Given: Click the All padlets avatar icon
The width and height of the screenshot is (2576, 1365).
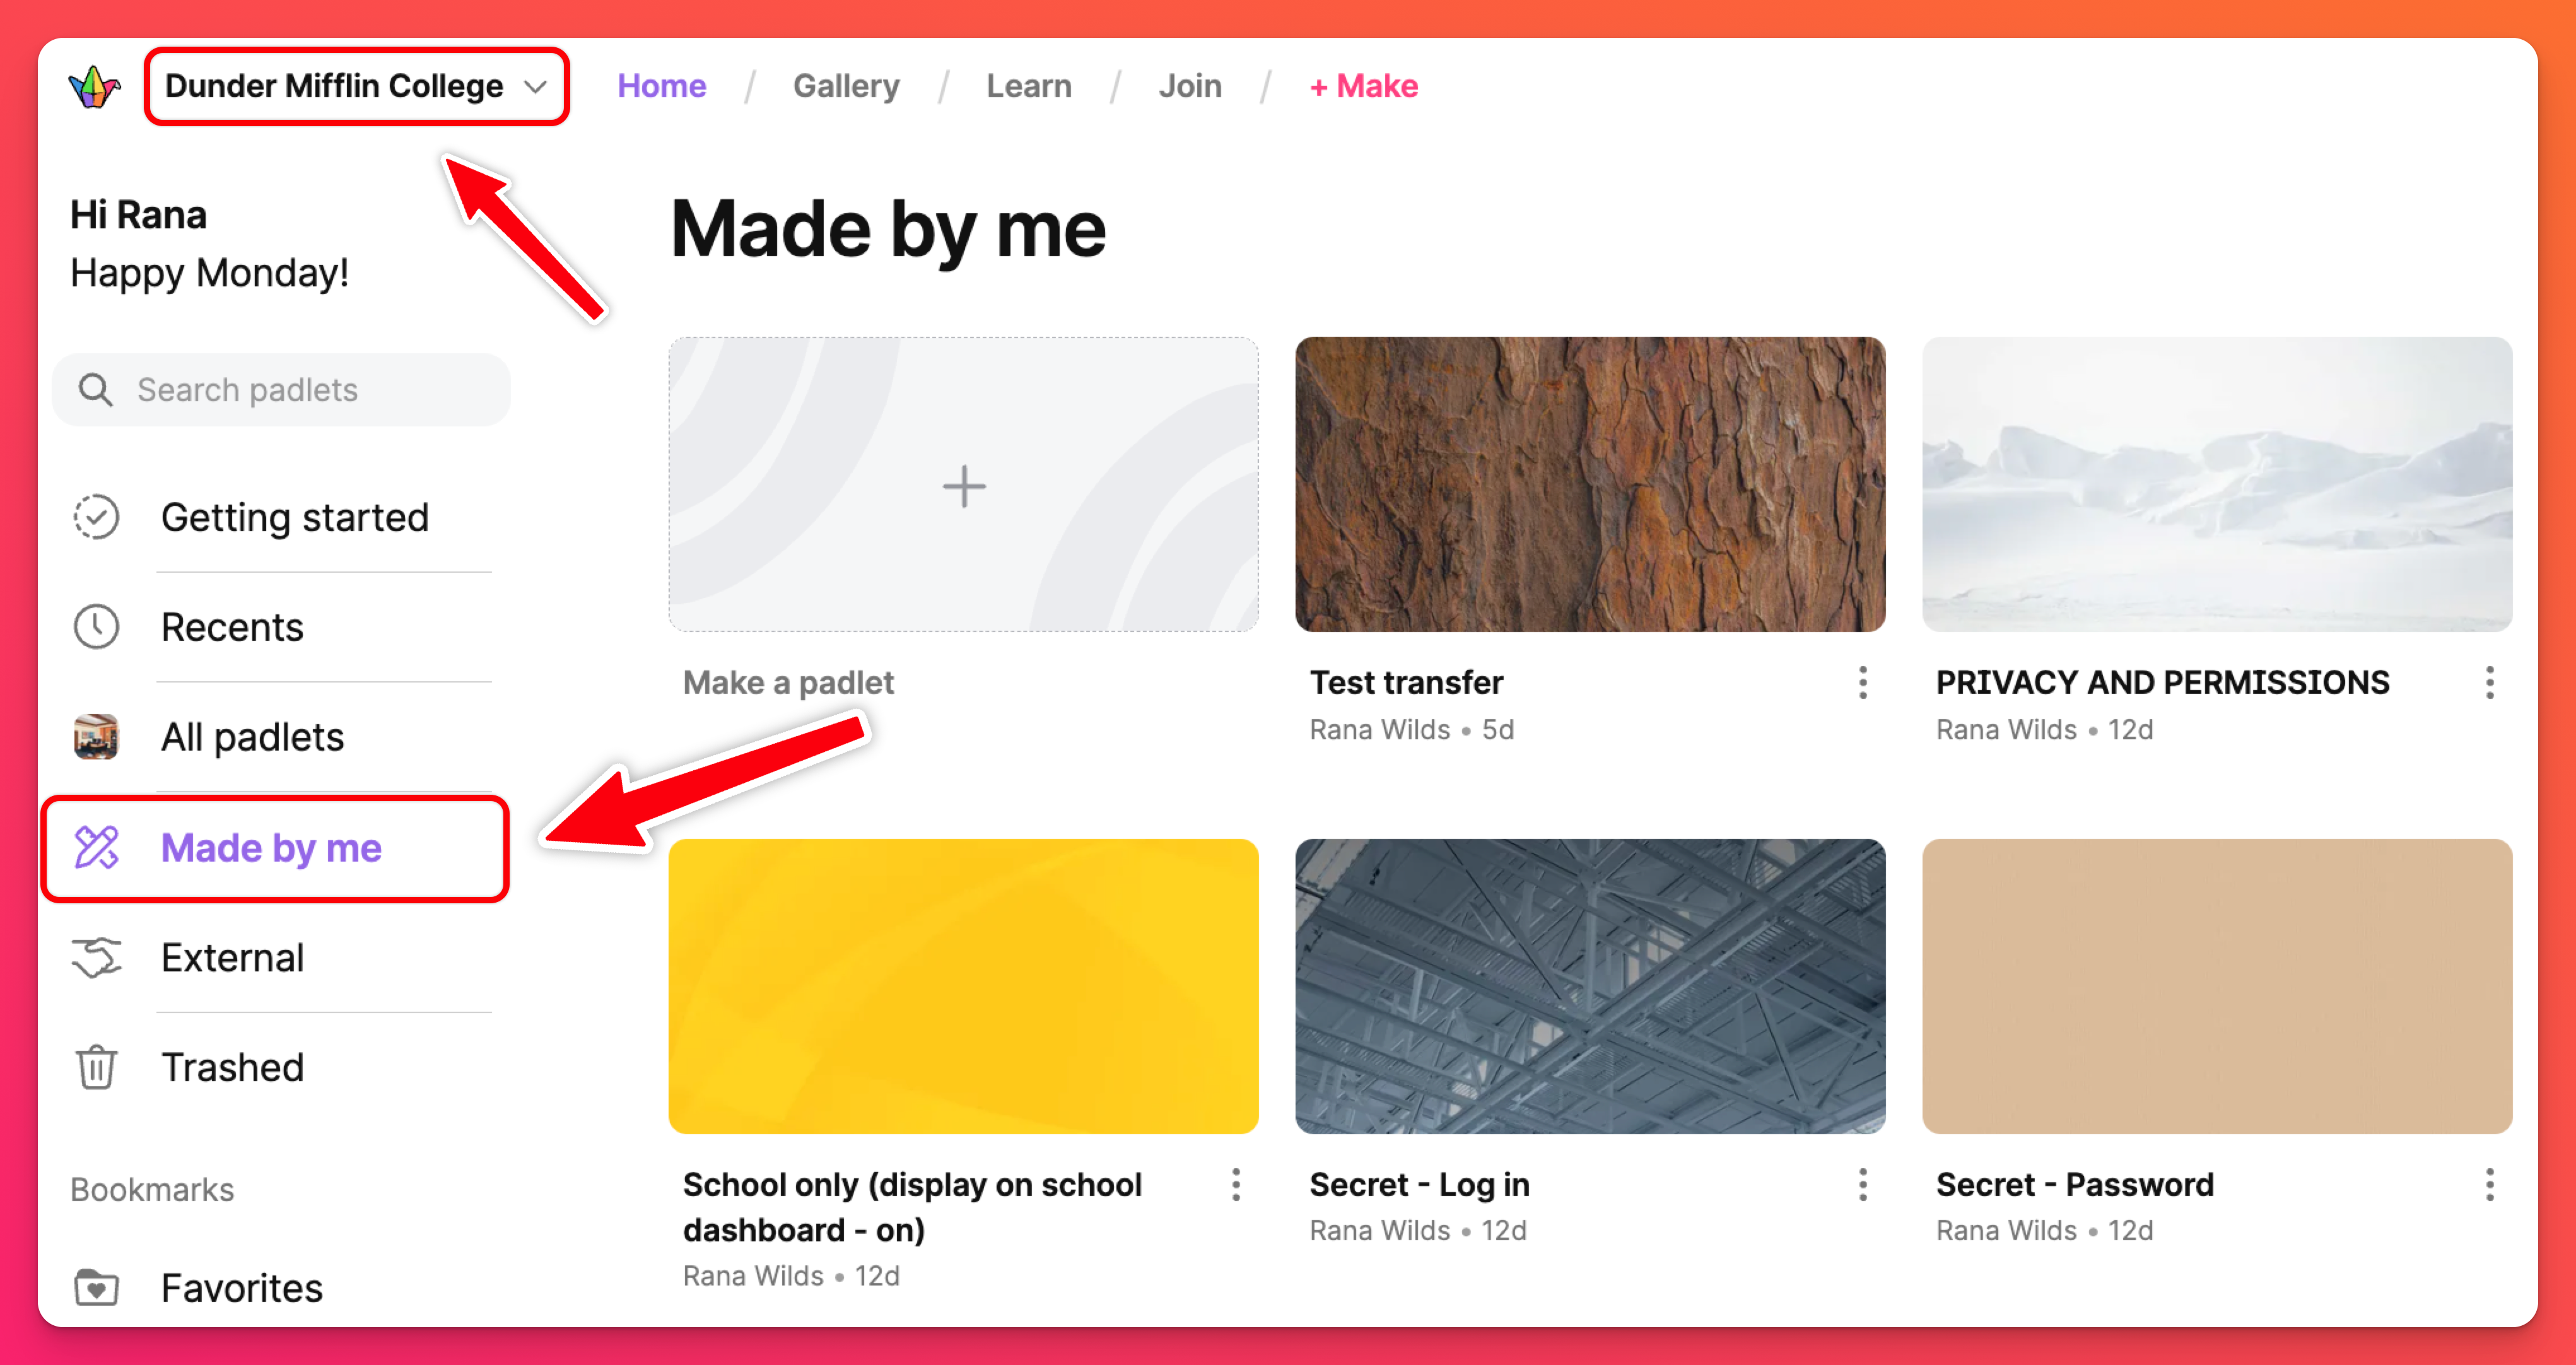Looking at the screenshot, I should pos(96,737).
